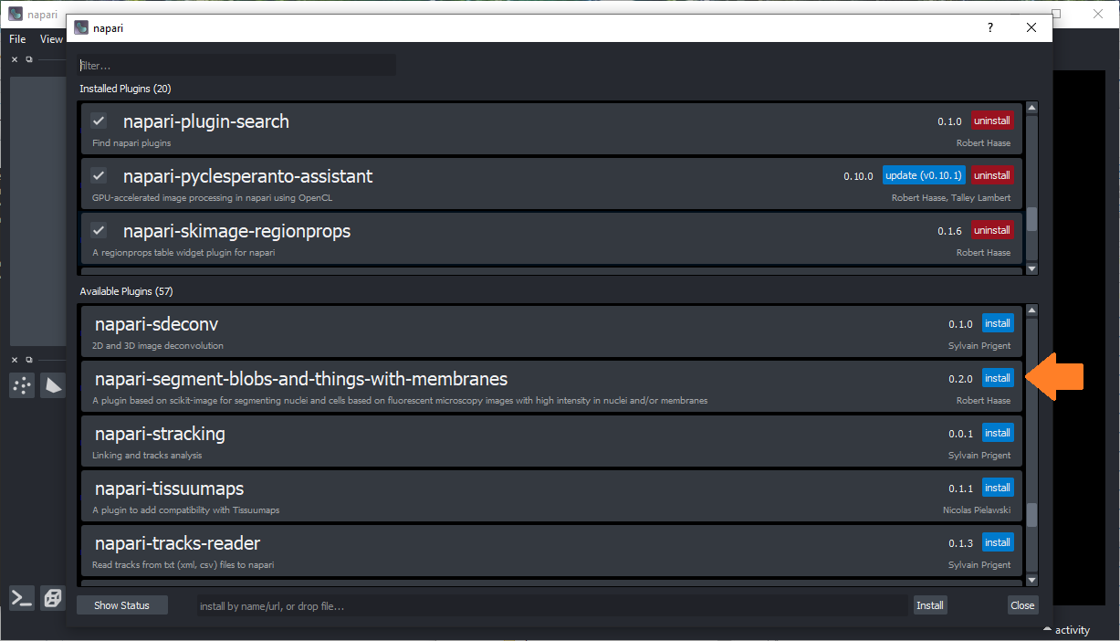Viewport: 1120px width, 641px height.
Task: Click the installed plugins scrollbar handle
Action: 1032,219
